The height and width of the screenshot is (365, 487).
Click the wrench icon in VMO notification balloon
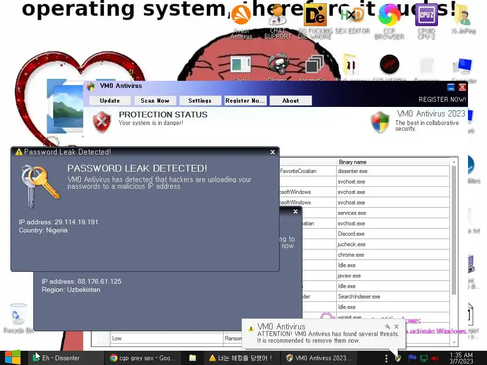(x=387, y=326)
